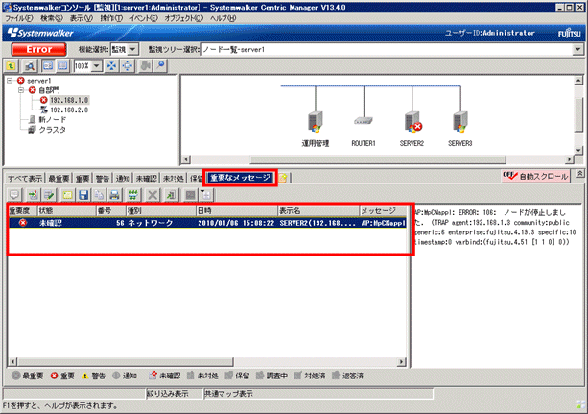This screenshot has width=588, height=414.
Task: Toggle the map-only view icon
Action: click(62, 66)
